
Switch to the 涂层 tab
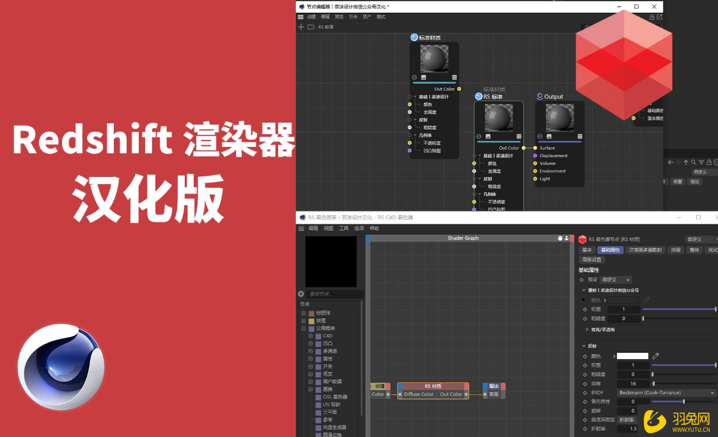[675, 250]
